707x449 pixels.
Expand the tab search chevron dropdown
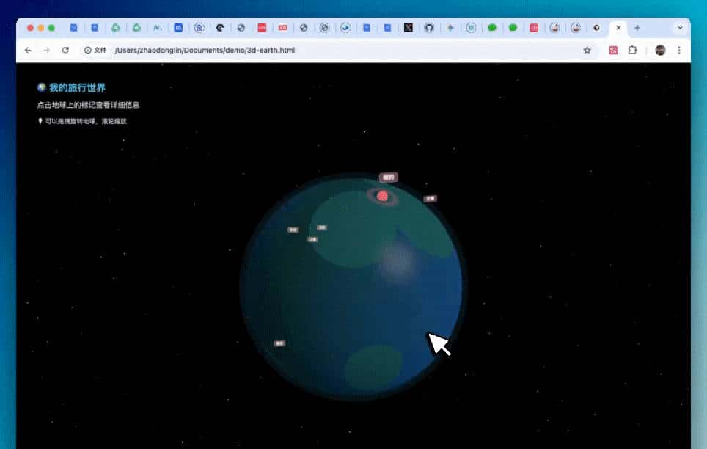[x=680, y=28]
